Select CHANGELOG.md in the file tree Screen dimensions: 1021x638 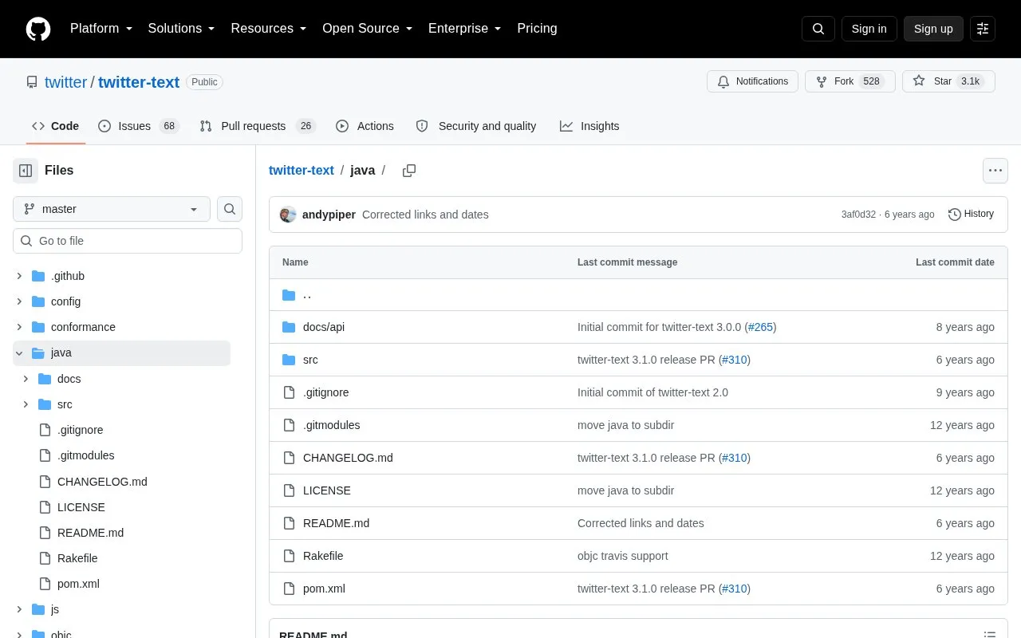tap(102, 482)
